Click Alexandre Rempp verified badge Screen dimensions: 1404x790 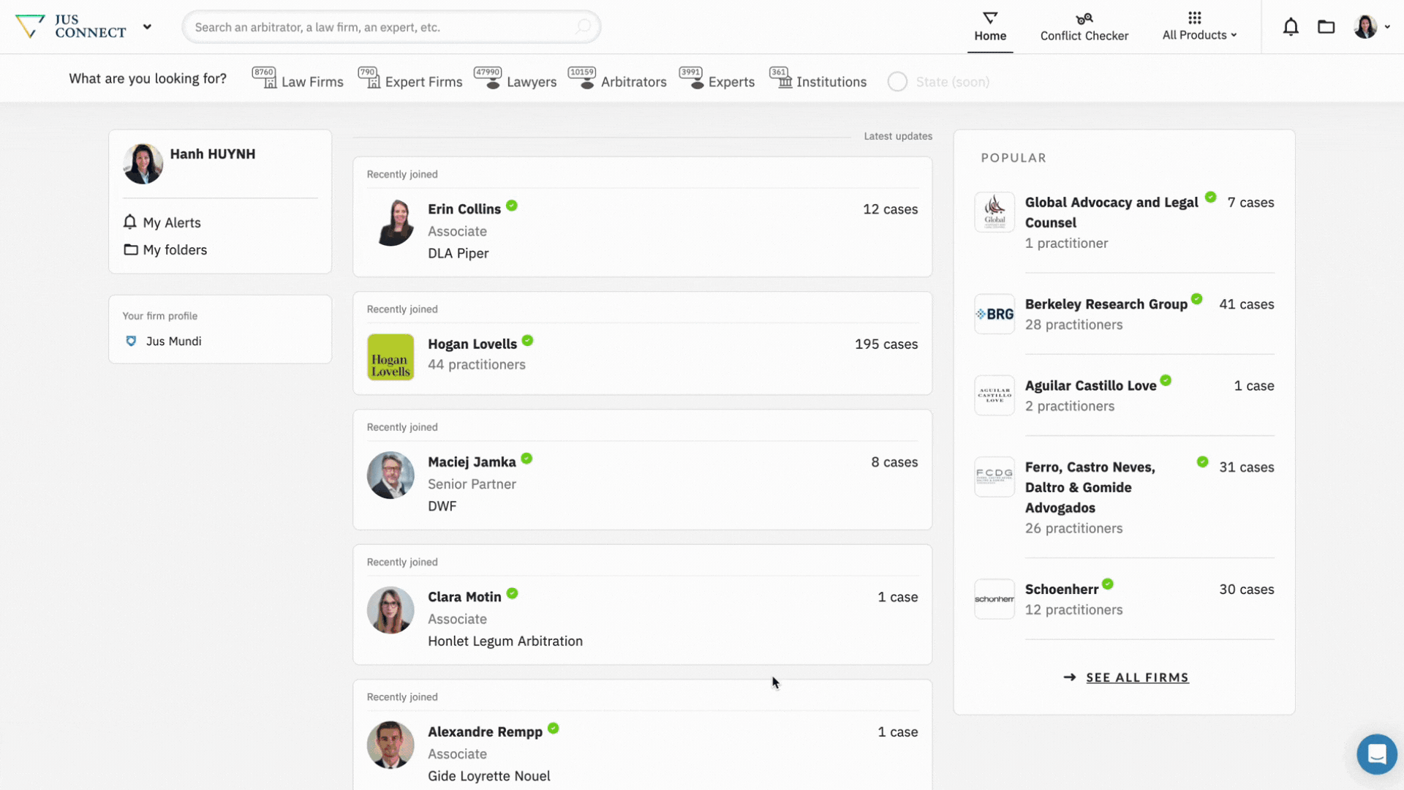(554, 728)
